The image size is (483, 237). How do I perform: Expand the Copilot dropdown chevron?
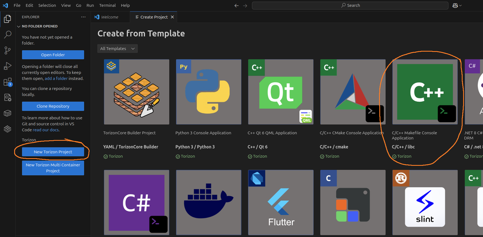460,5
